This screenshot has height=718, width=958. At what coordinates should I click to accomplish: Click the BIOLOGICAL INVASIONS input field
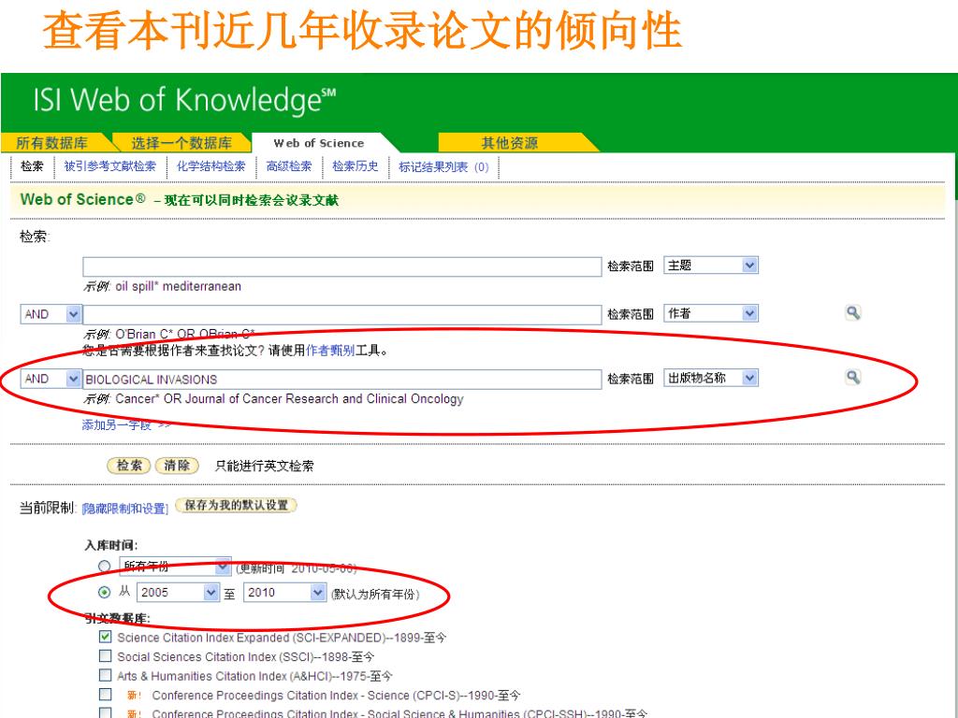pyautogui.click(x=342, y=380)
